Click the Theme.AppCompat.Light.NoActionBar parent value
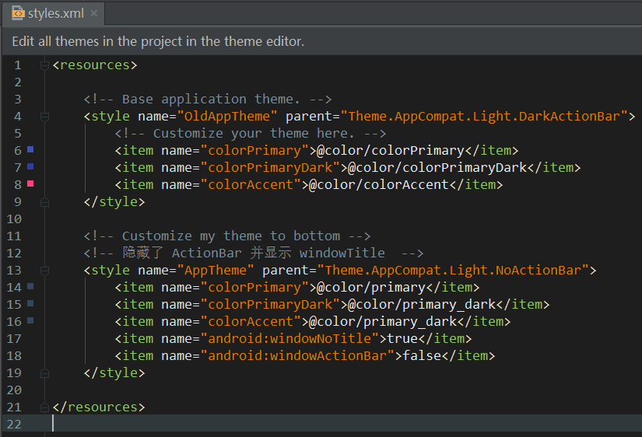Viewport: 642px width, 437px height. coord(452,271)
